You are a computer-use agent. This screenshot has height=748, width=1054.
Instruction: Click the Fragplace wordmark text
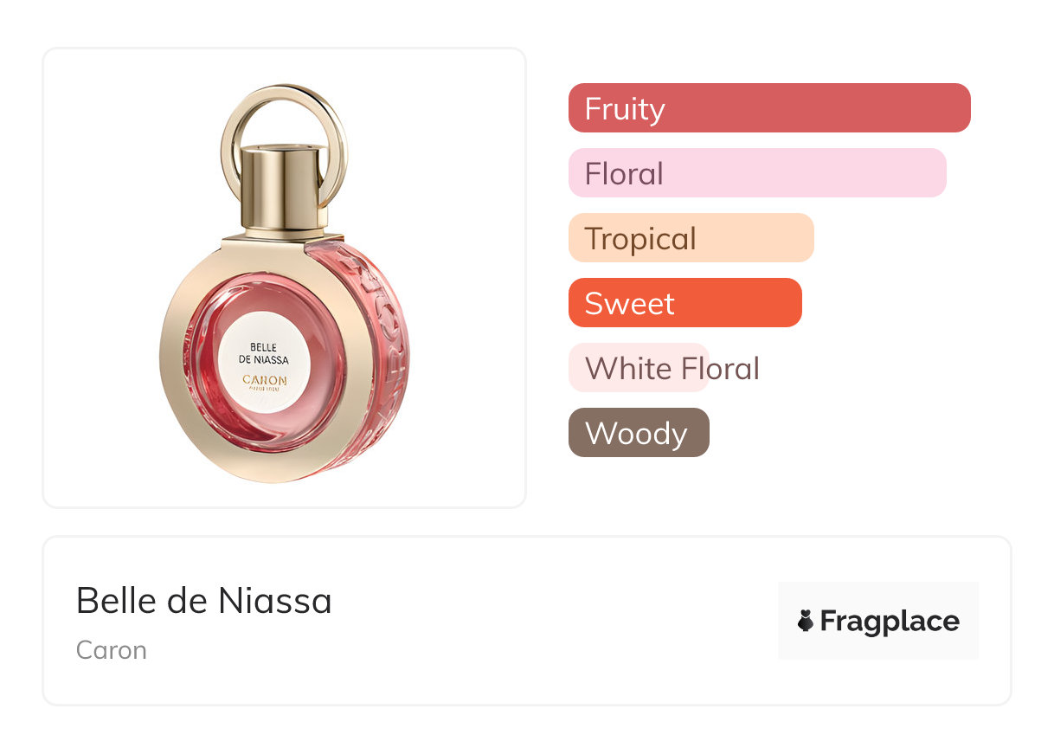[x=890, y=621]
